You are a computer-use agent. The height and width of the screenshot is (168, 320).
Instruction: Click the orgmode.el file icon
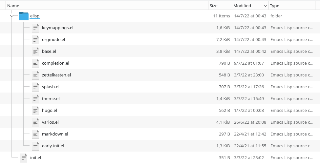(35, 40)
